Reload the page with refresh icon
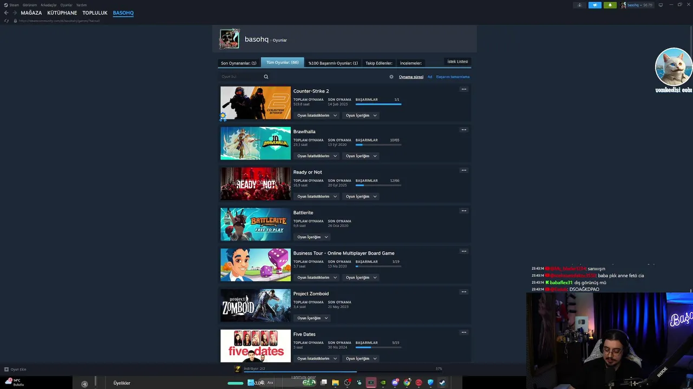Viewport: 693px width, 389px height. (6, 21)
